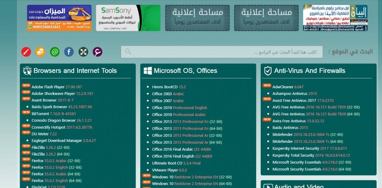Click the NEW badge beside Windows 10 Enterprise EN (32-Bit)
This screenshot has height=188, width=382.
coord(146,176)
